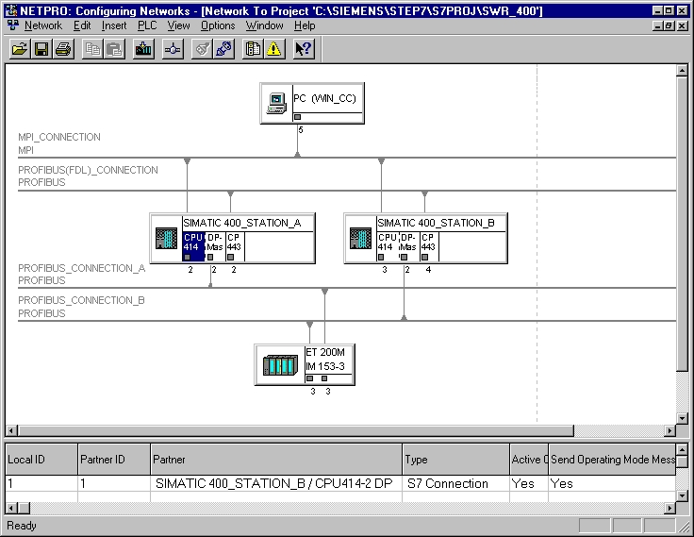This screenshot has height=537, width=694.
Task: Select the MPI_CONNECTION subnet label
Action: pos(58,137)
